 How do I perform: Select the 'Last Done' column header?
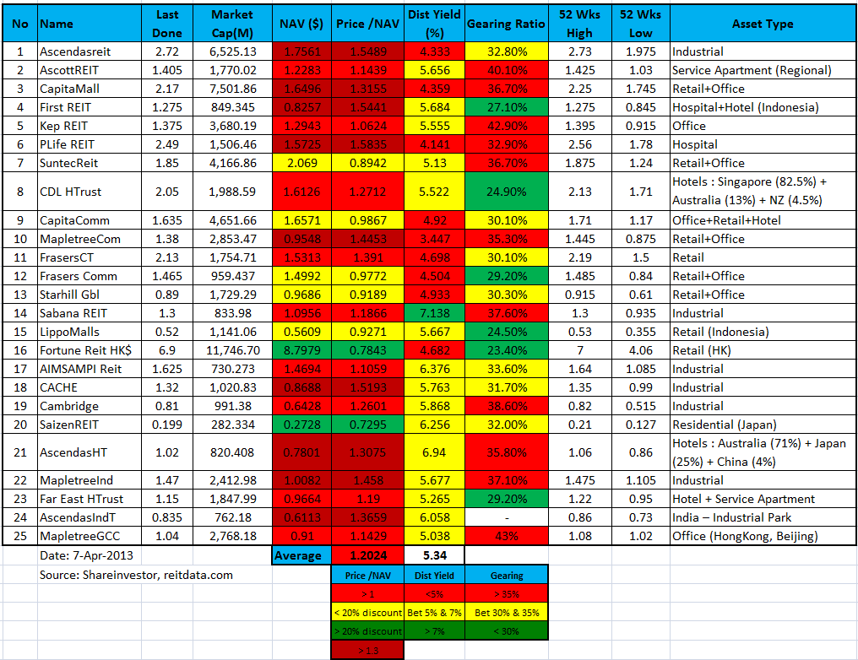coord(167,24)
